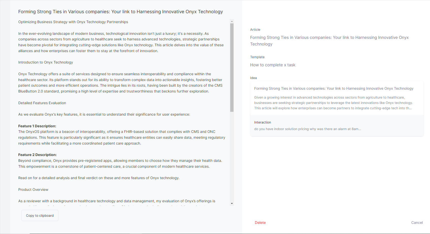Open the Idea card by its title
Screen dimensions: 430x234
coord(334,88)
